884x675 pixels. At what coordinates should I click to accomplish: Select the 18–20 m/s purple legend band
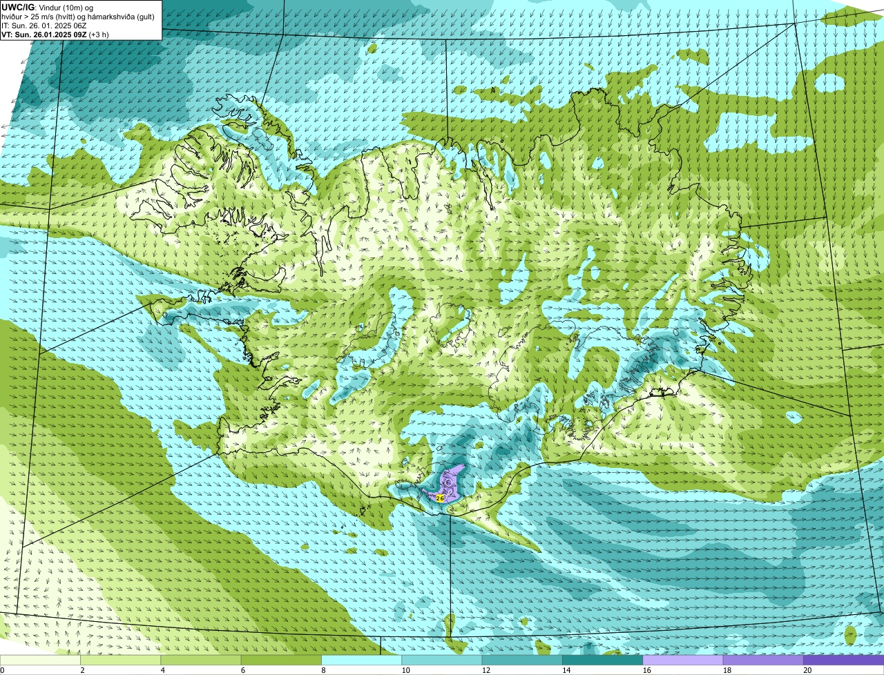tap(763, 660)
